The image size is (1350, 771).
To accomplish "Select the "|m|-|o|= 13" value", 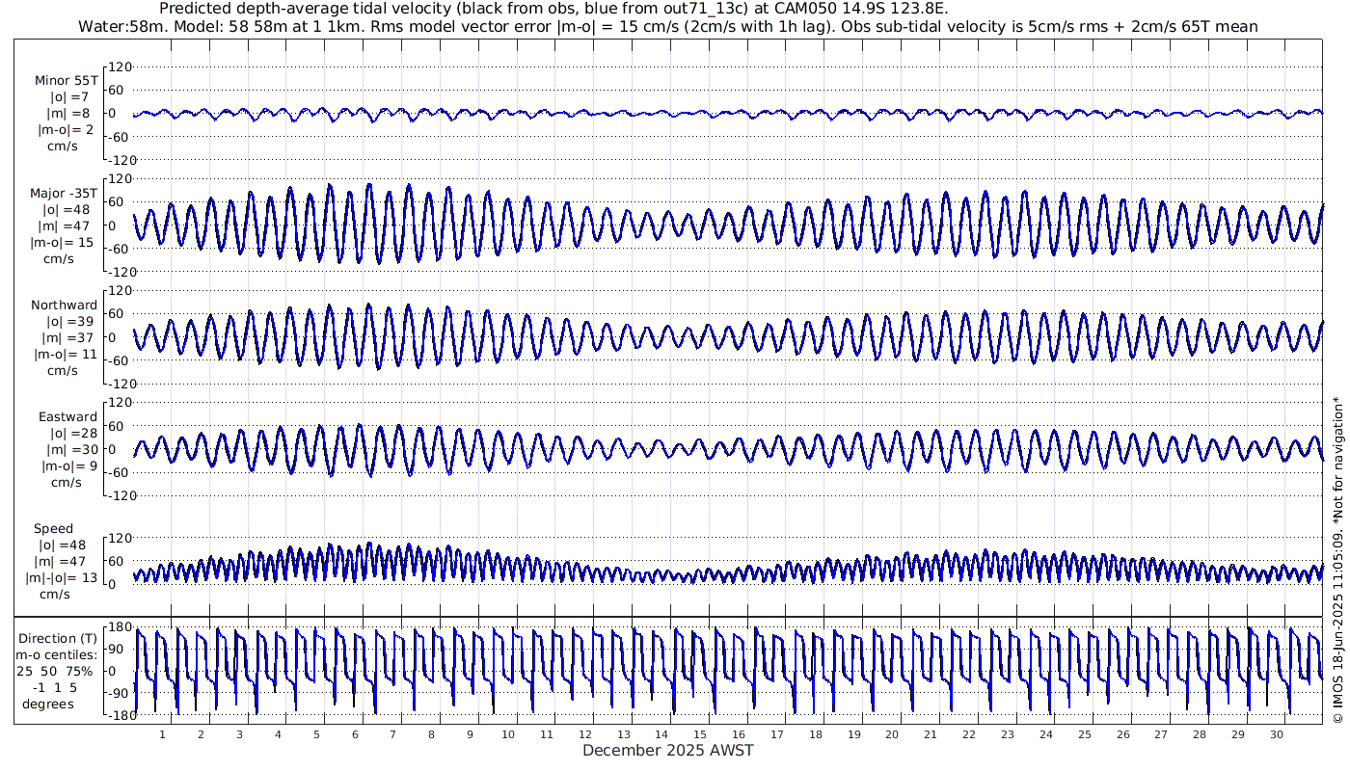I will pyautogui.click(x=61, y=577).
